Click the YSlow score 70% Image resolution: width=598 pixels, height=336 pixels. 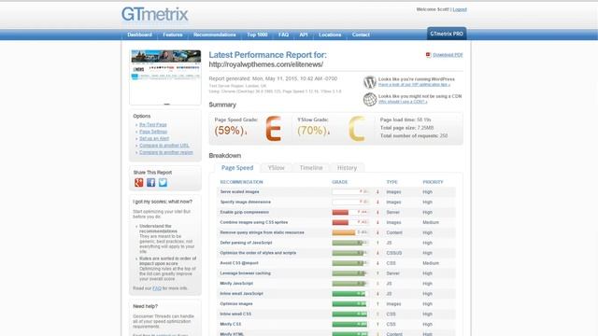coord(312,131)
